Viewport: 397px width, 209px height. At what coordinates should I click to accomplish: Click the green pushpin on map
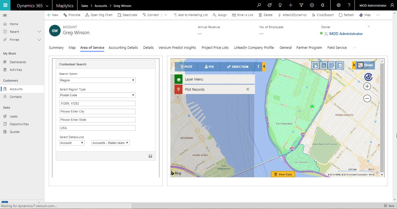click(x=312, y=107)
